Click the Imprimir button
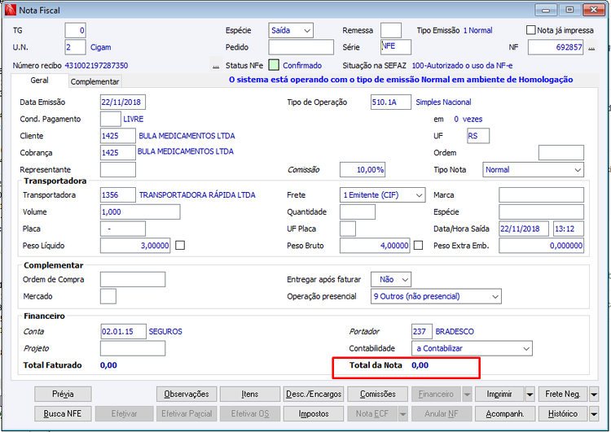The image size is (611, 432). click(x=500, y=395)
